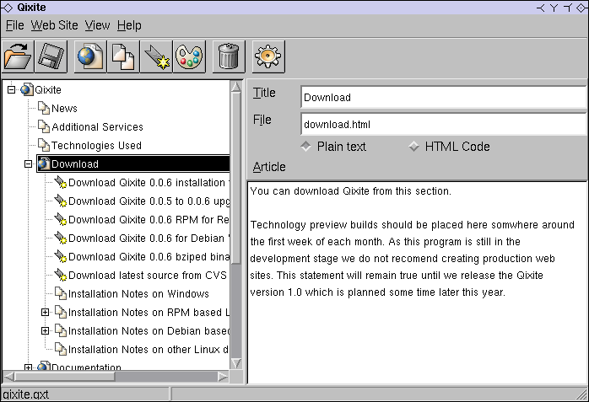Click the globe icon on selected Download row
Image resolution: width=589 pixels, height=402 pixels.
[x=44, y=163]
